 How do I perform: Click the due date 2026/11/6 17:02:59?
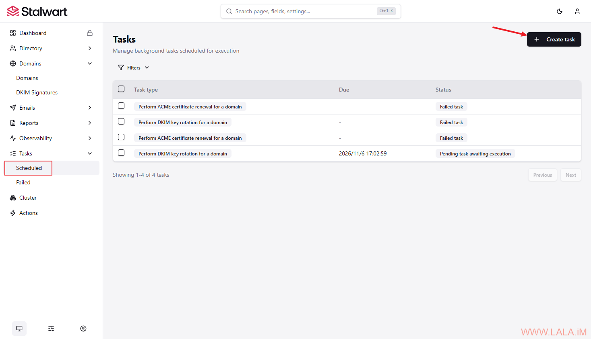363,153
